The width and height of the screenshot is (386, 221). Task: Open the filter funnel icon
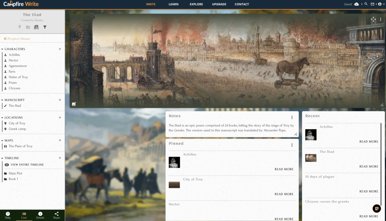pos(45,27)
